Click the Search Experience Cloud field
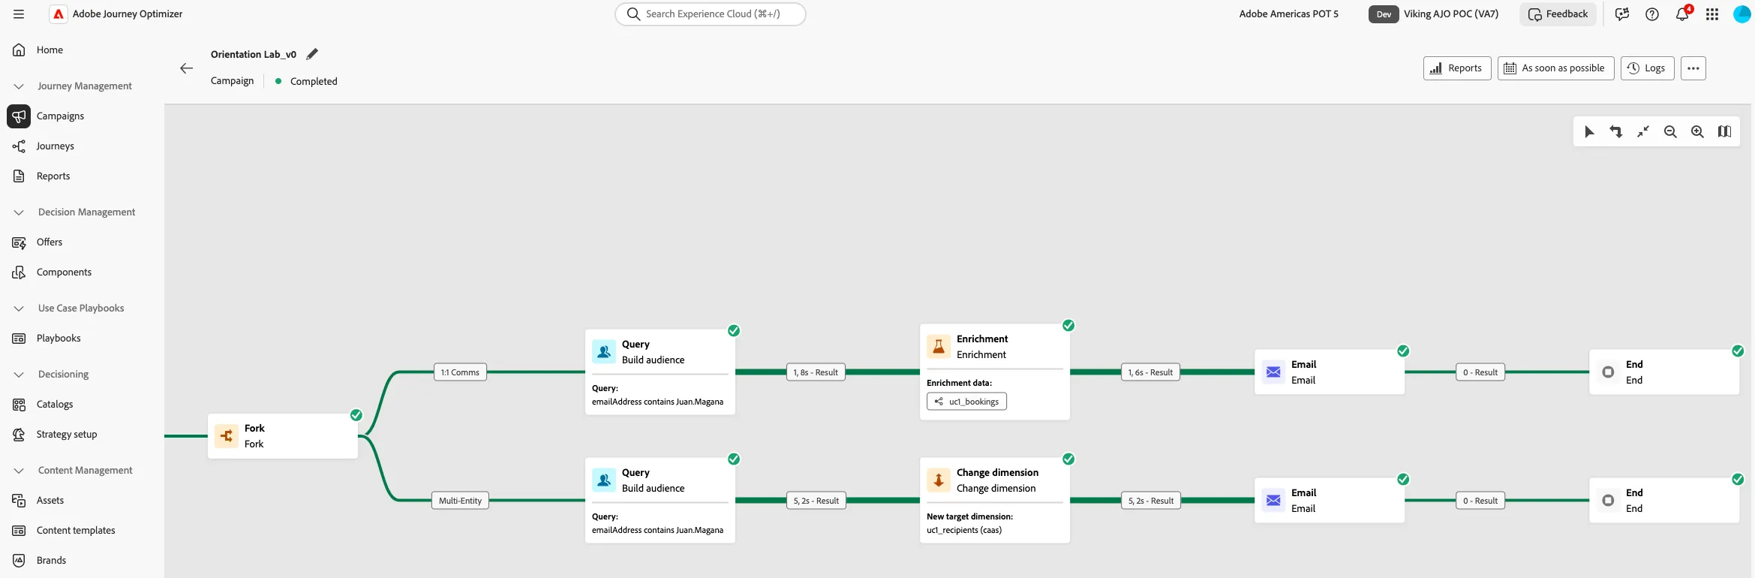 coord(710,14)
